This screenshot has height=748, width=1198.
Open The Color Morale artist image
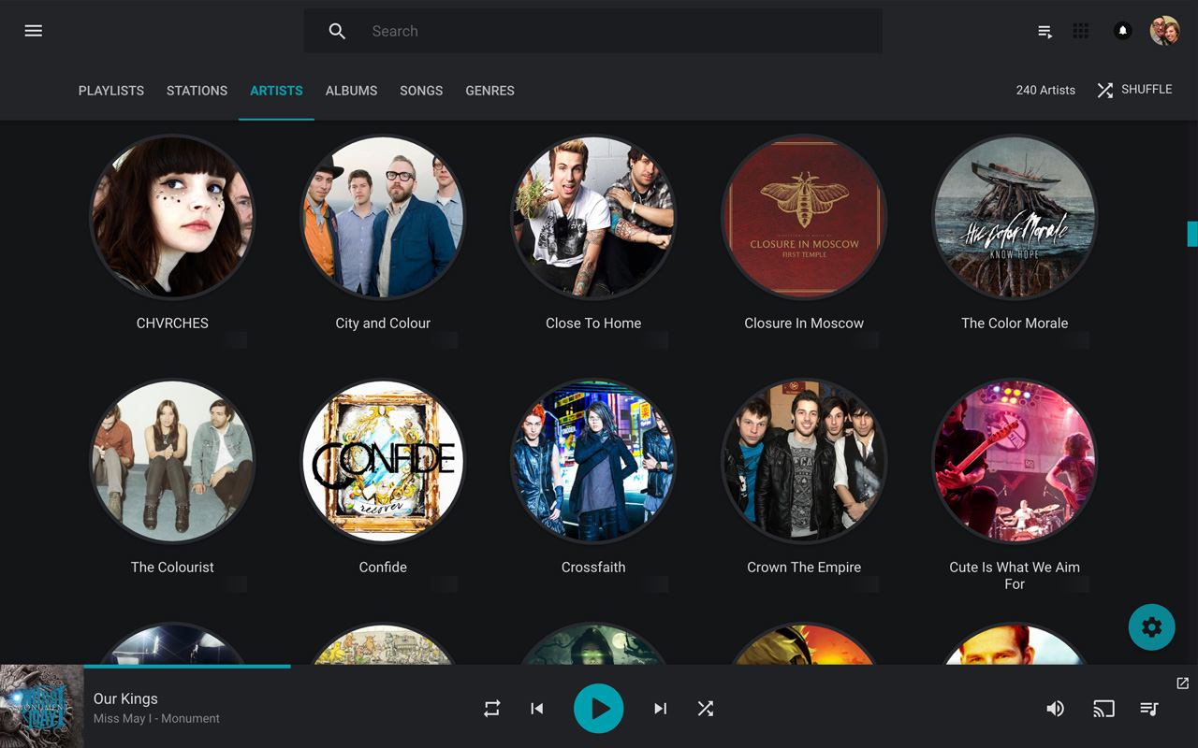click(1015, 217)
